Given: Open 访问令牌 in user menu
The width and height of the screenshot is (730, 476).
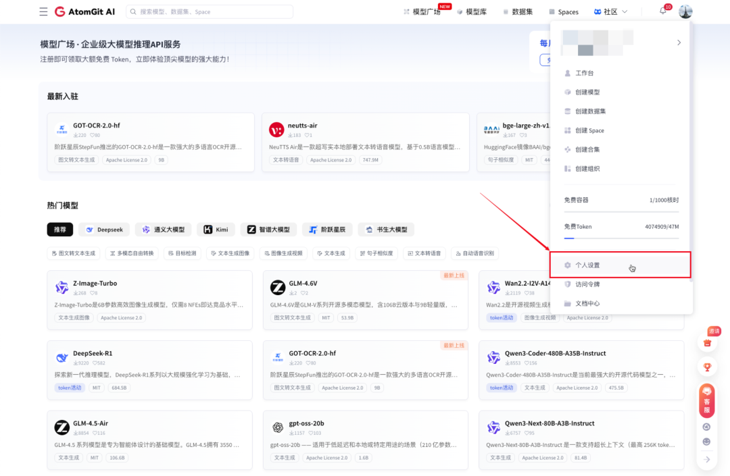Looking at the screenshot, I should point(622,284).
